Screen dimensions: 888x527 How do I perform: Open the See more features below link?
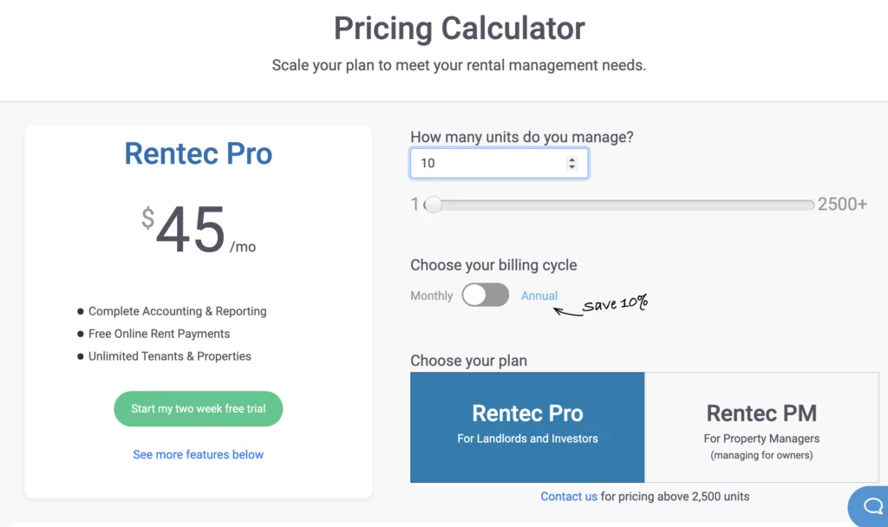[x=199, y=454]
